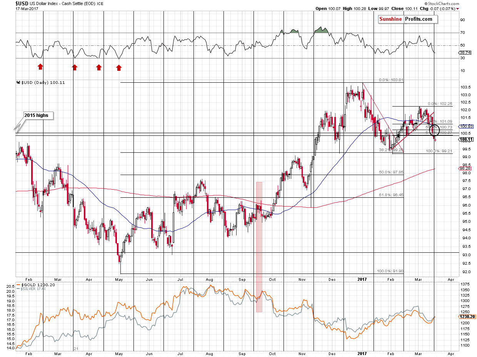
Task: Click the '100.0%: 99.21' retracement label
Action: tap(439, 151)
